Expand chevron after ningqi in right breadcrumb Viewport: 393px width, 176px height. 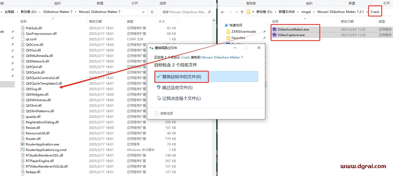(314, 12)
